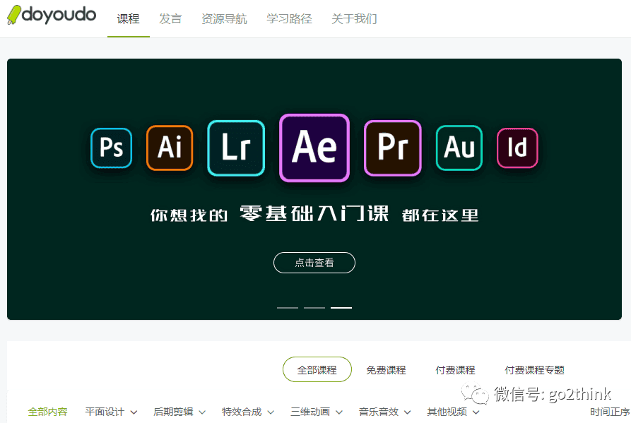Expand the 三维动画 dropdown
Image resolution: width=631 pixels, height=423 pixels.
point(317,412)
